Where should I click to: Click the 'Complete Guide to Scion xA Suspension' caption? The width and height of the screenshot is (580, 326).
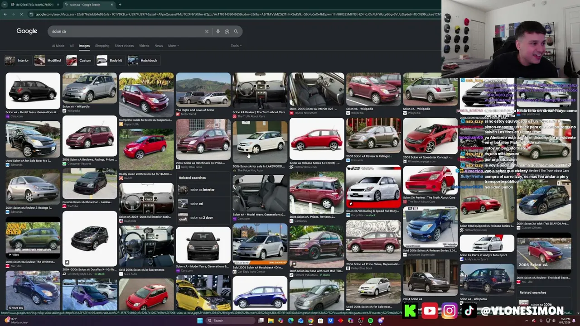click(146, 120)
